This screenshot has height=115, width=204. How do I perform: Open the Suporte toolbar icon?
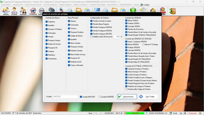(x=162, y=11)
